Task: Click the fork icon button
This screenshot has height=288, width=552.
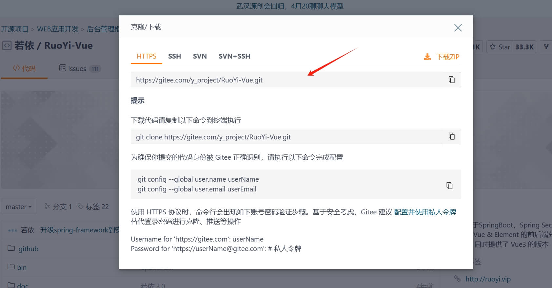Action: coord(546,46)
